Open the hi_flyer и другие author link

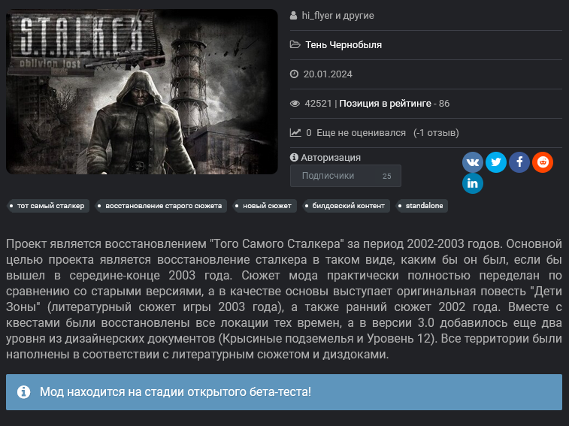tap(337, 16)
